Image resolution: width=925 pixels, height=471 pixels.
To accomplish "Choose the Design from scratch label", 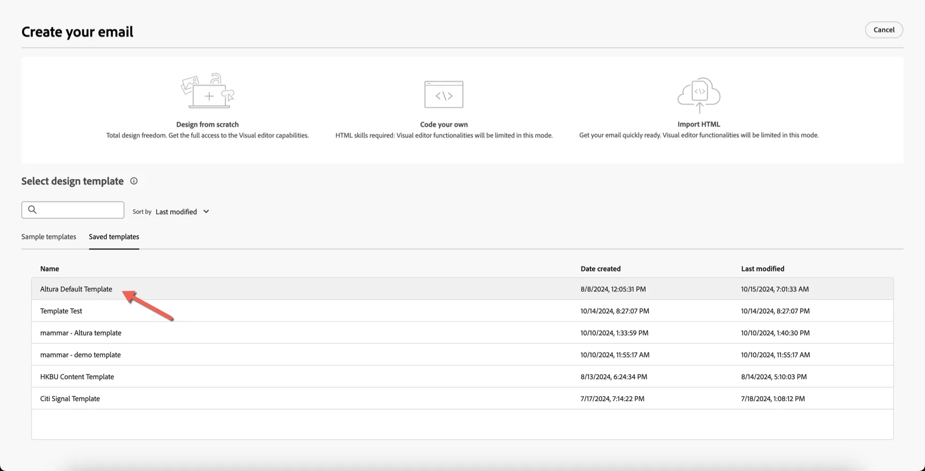I will pos(207,125).
